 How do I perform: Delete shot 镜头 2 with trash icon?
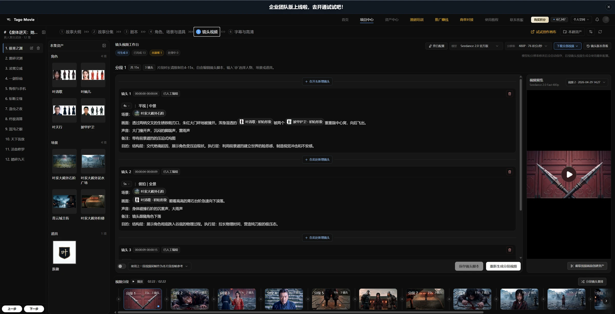tap(509, 172)
